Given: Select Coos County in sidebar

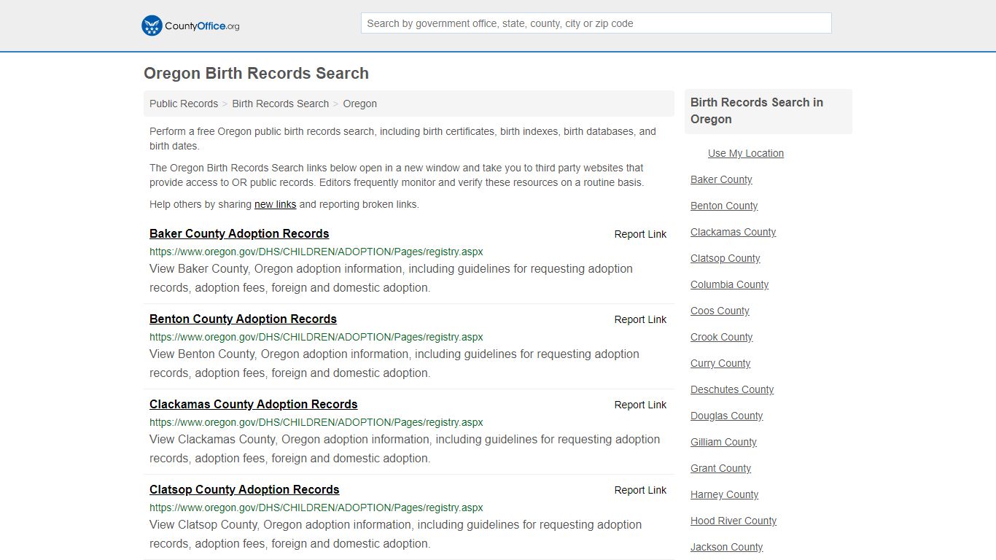Looking at the screenshot, I should tap(720, 311).
